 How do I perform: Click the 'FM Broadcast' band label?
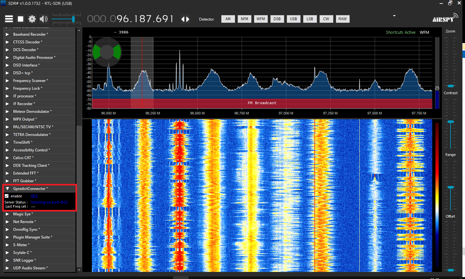pos(262,103)
